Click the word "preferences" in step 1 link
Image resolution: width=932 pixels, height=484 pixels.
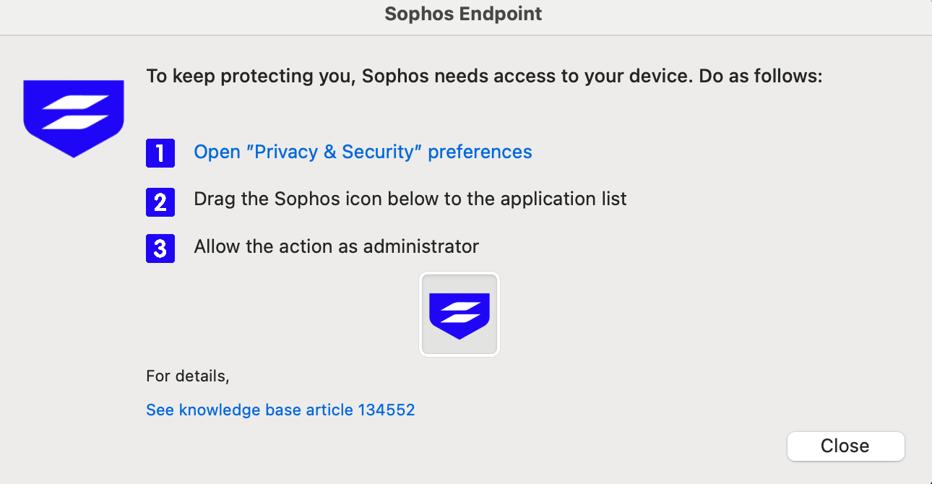coord(480,152)
